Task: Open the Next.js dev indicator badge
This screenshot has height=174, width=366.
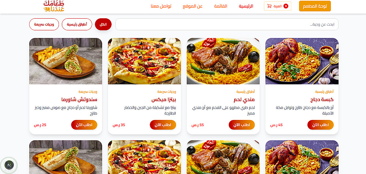Action: tap(9, 165)
